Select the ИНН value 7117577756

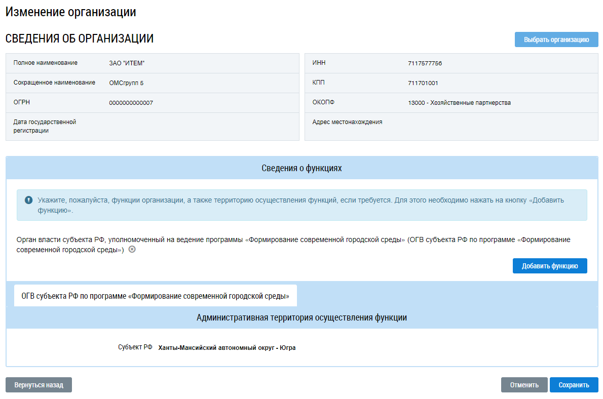425,63
